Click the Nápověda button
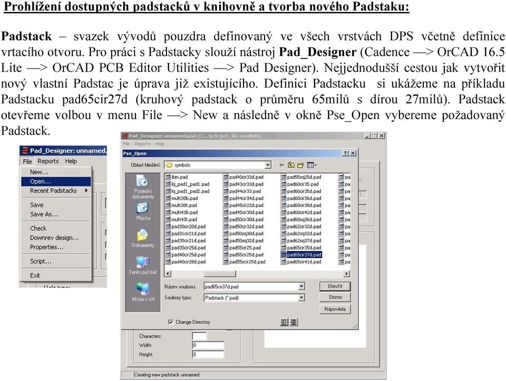This screenshot has height=381, width=506. click(335, 309)
